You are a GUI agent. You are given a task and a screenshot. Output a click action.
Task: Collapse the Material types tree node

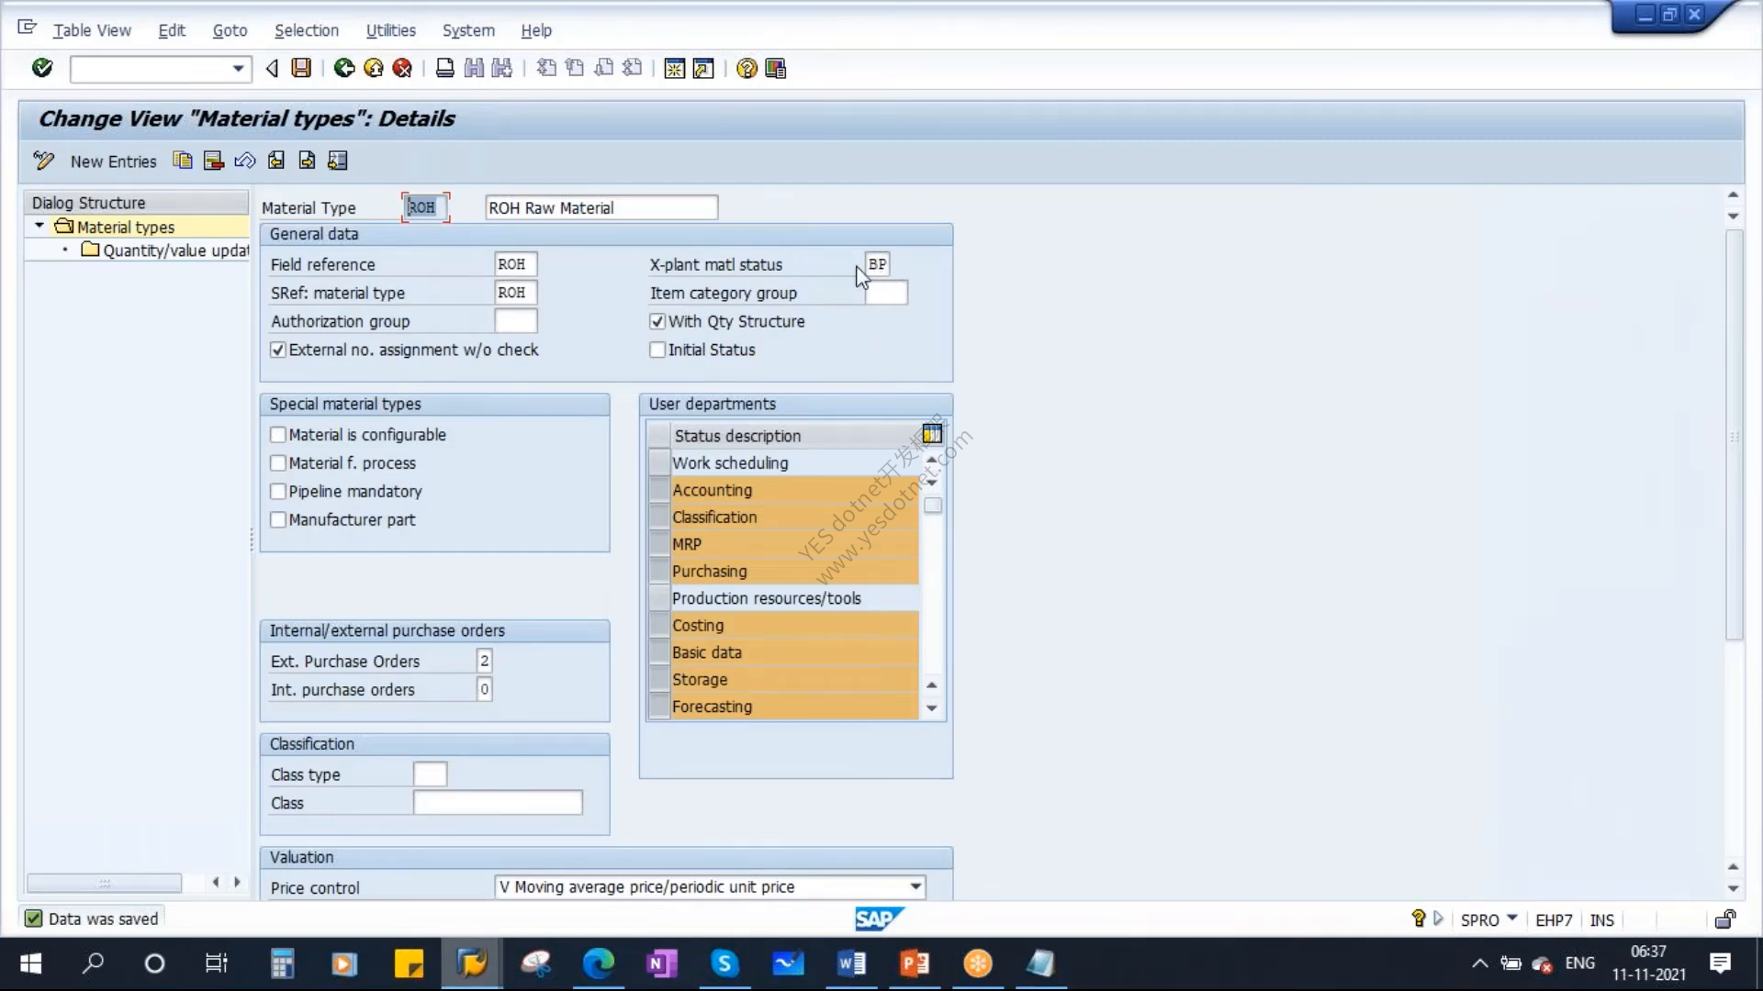click(x=39, y=226)
